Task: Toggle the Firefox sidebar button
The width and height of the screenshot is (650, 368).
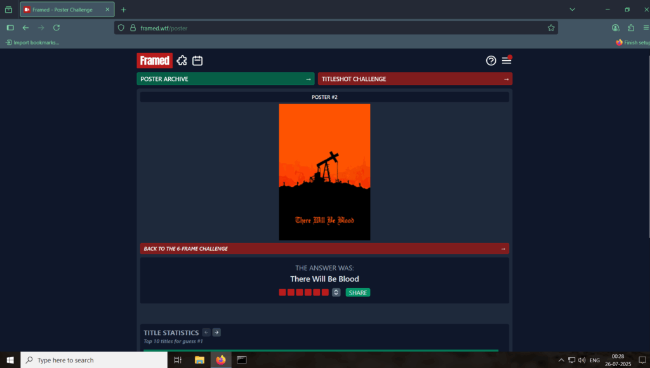Action: coord(10,28)
